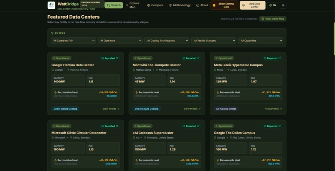The height and width of the screenshot is (171, 335).
Task: Click flame icon on Mäntsälä Recoverable Heat
Action: pos(136,92)
